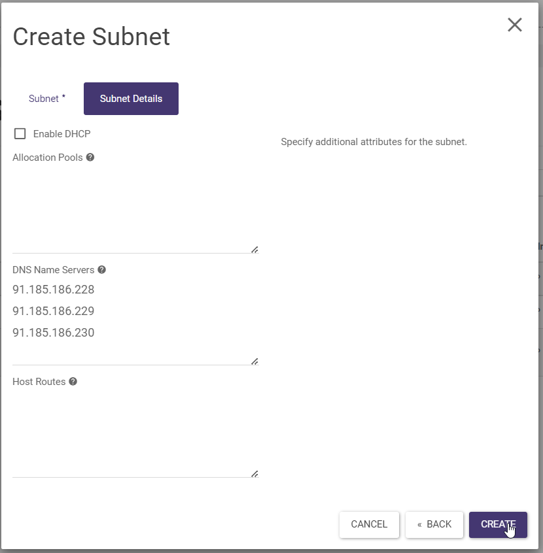
Task: Click the Allocation Pools textarea resize handle
Action: pyautogui.click(x=254, y=249)
